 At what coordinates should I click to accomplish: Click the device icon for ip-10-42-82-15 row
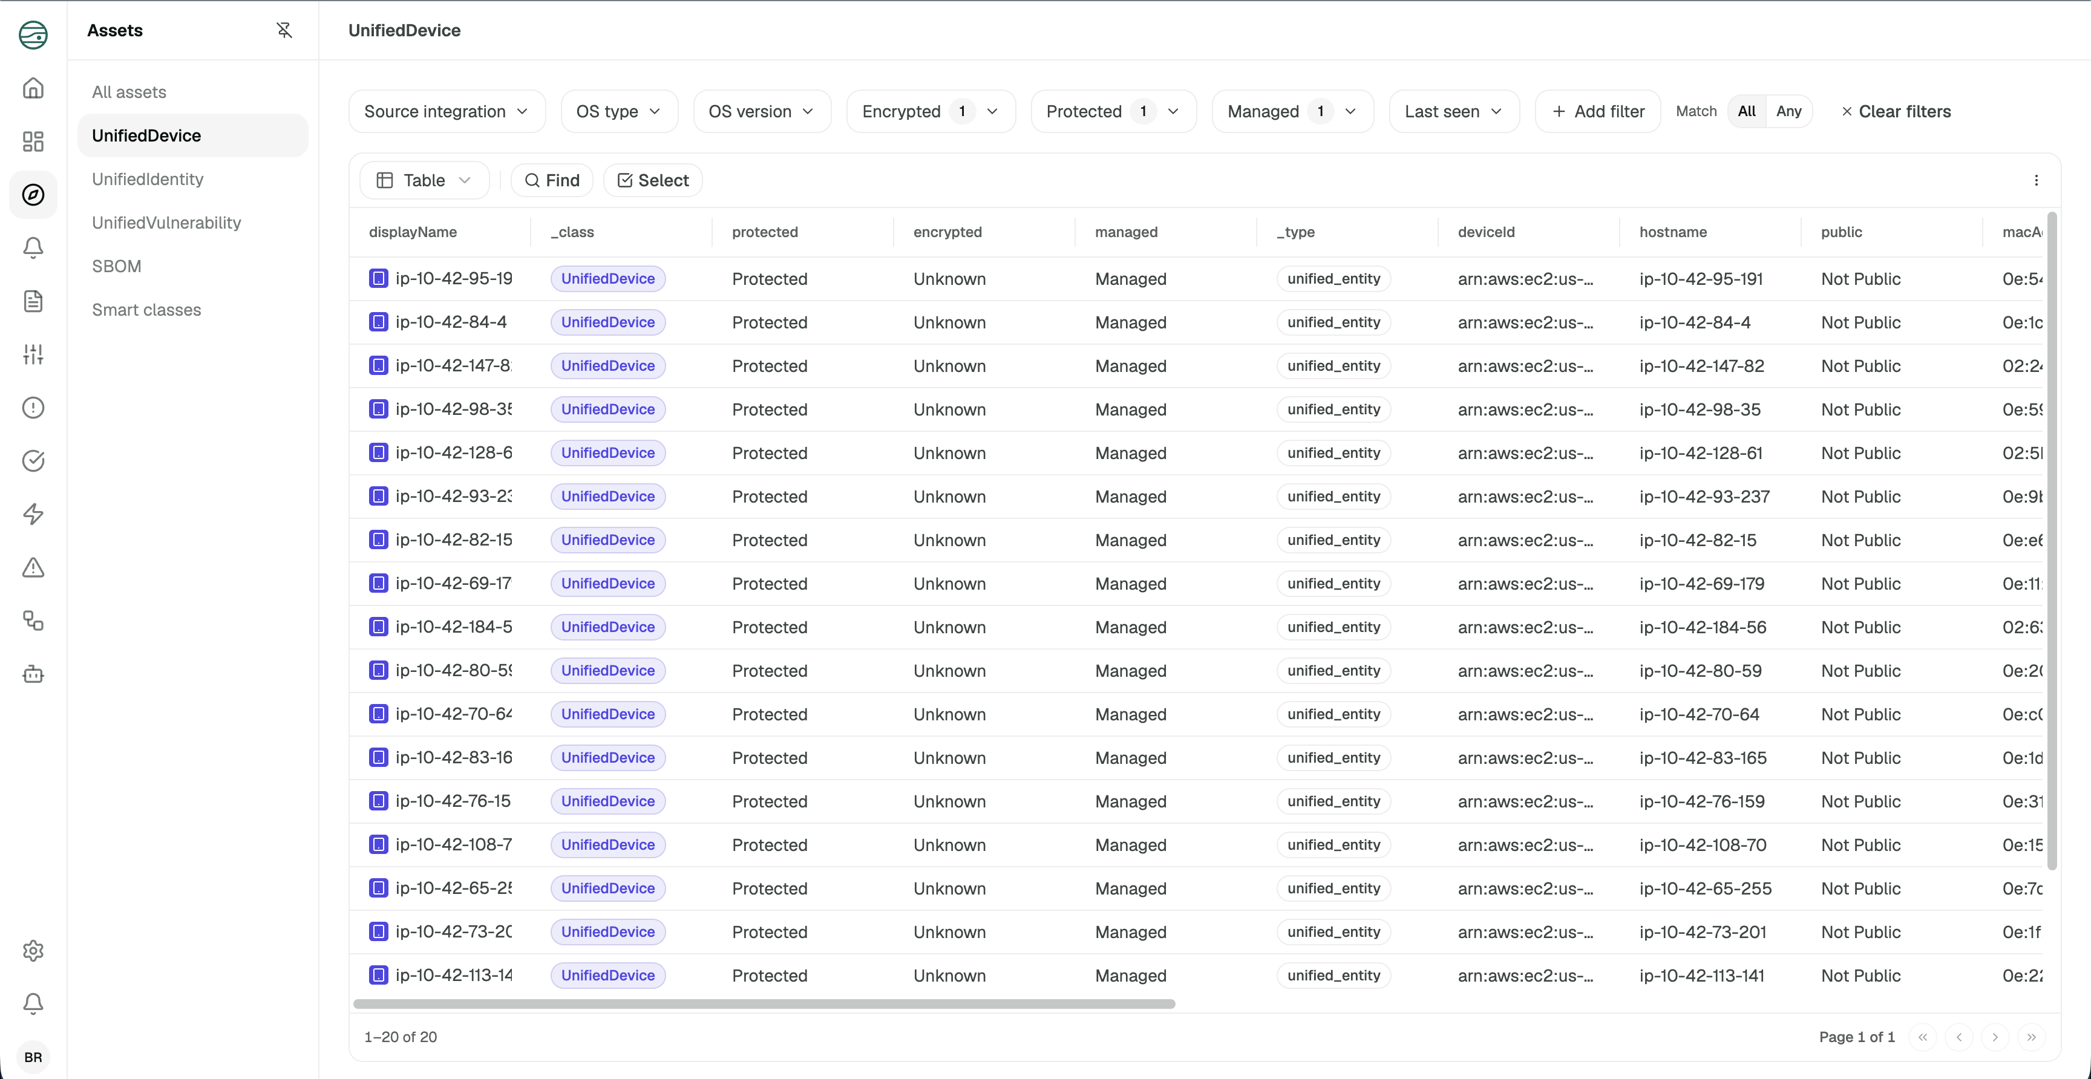(378, 539)
